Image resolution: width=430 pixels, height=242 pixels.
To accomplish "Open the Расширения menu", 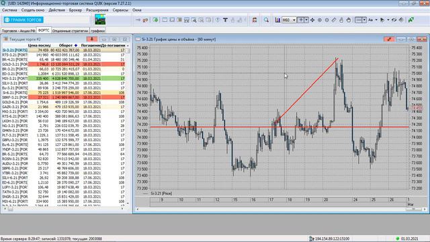I will coord(97,10).
